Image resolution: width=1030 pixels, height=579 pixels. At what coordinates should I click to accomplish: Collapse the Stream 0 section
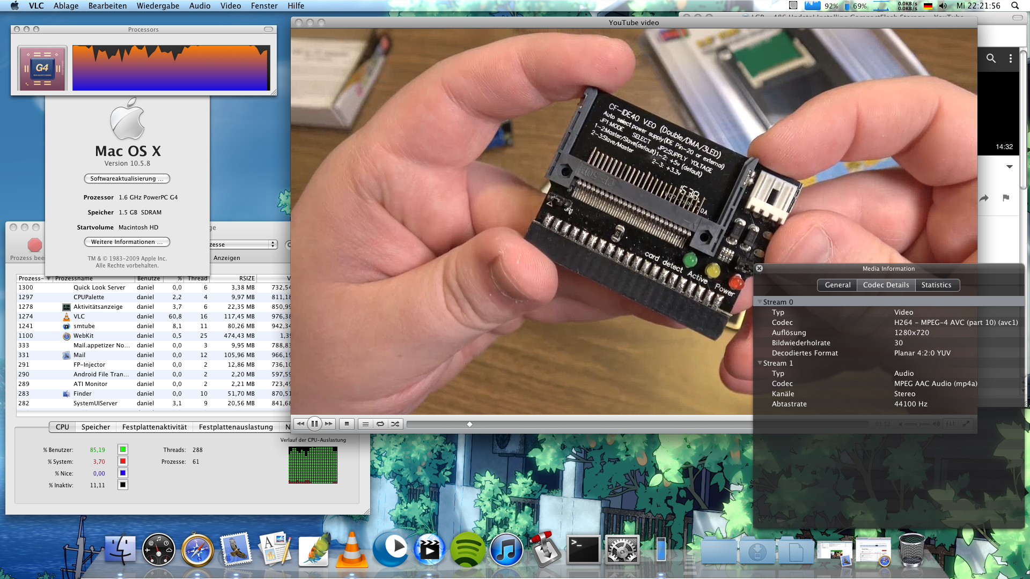[x=760, y=302]
